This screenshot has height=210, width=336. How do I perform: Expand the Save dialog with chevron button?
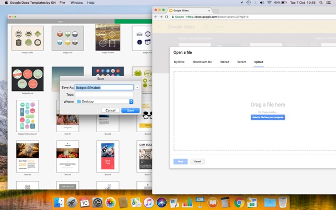[137, 87]
